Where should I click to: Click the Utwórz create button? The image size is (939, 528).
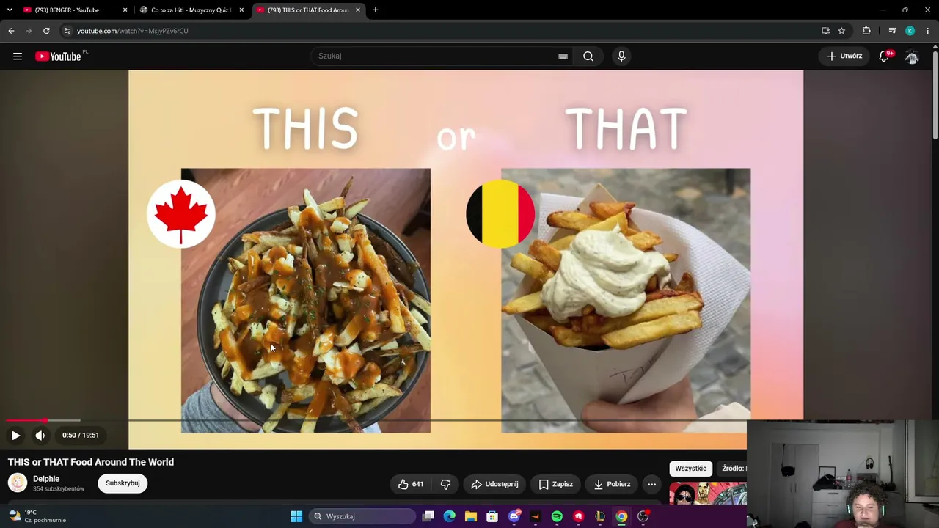844,56
